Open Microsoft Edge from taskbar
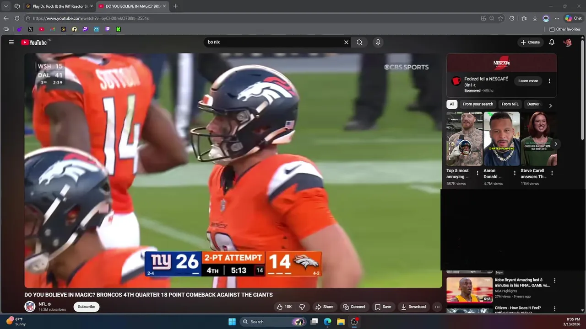Image resolution: width=586 pixels, height=329 pixels. (327, 322)
